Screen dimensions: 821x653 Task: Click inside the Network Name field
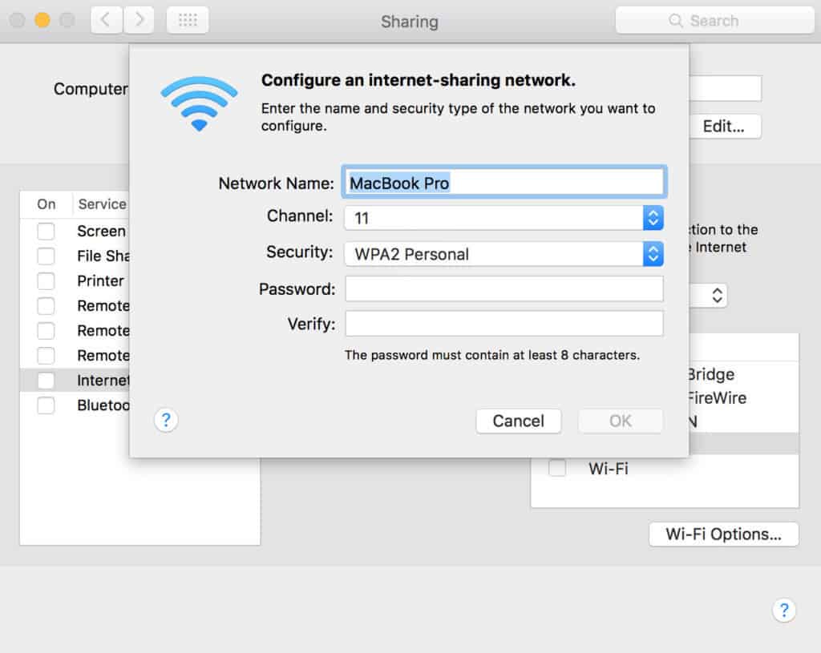tap(504, 182)
